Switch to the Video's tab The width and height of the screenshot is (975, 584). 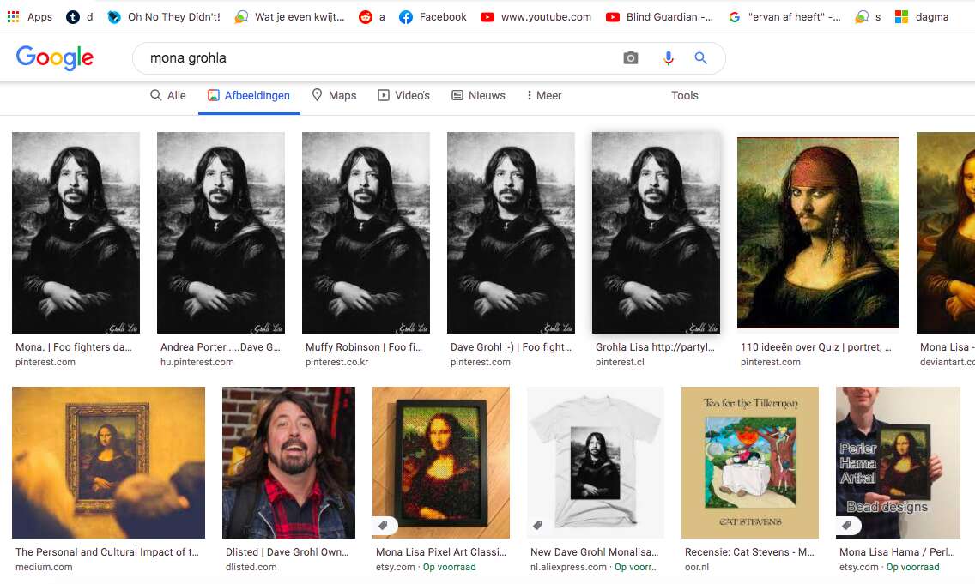coord(403,95)
